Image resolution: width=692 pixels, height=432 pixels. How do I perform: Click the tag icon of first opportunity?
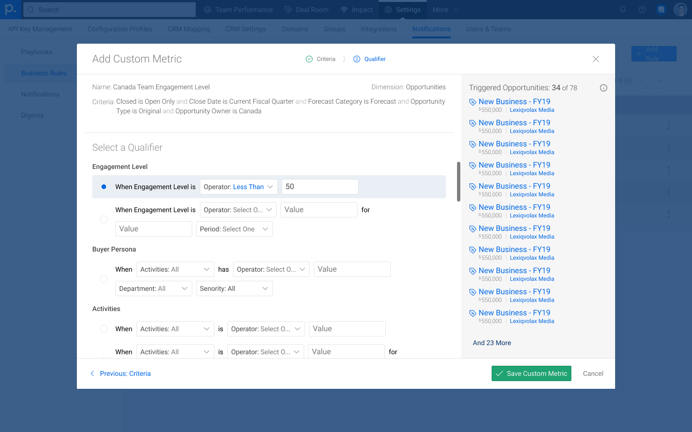(473, 102)
